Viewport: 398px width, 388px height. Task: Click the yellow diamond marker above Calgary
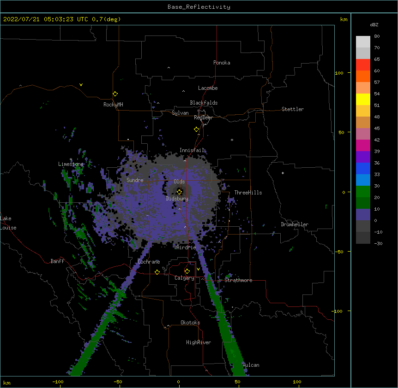click(x=187, y=271)
